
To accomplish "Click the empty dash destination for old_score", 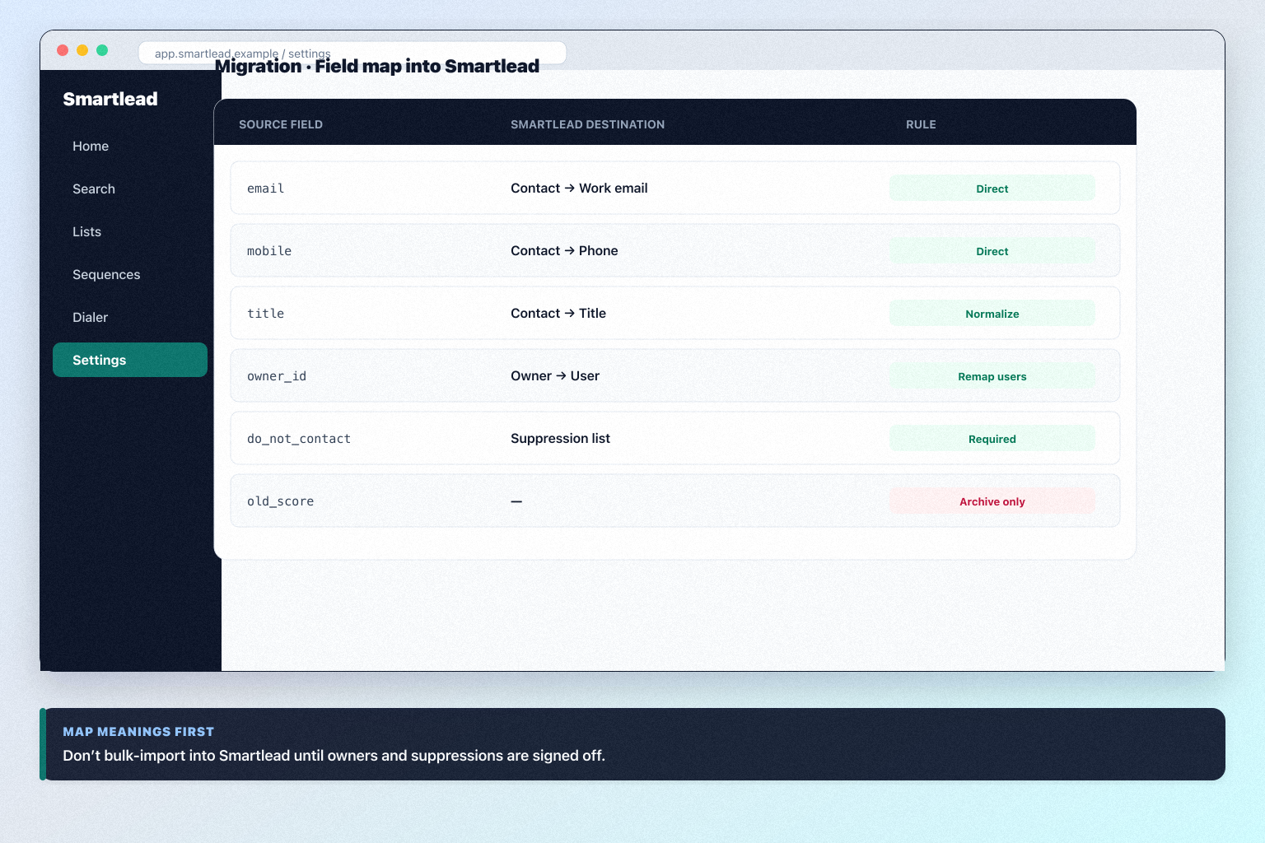I will click(x=516, y=501).
